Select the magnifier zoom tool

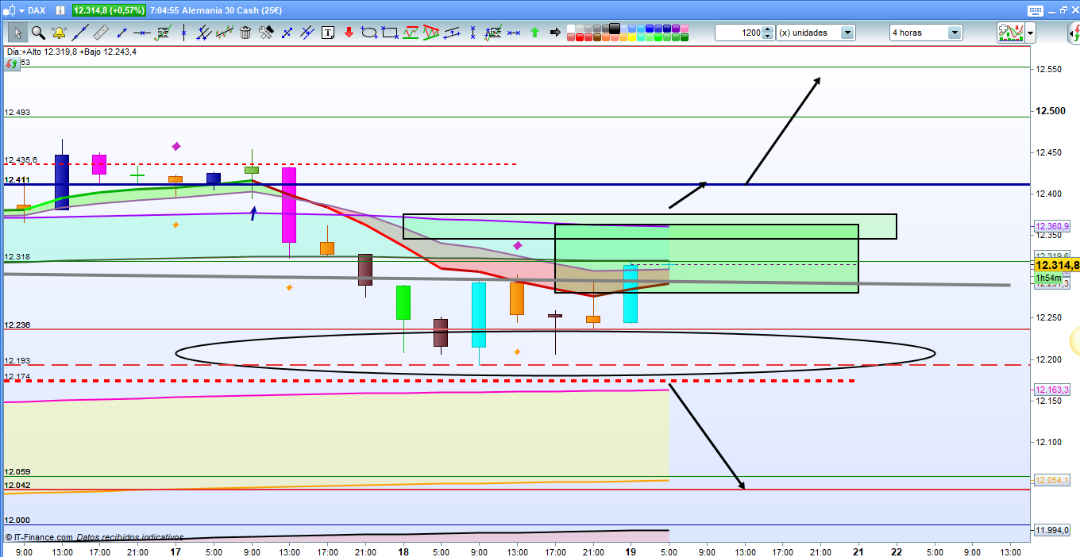point(38,33)
